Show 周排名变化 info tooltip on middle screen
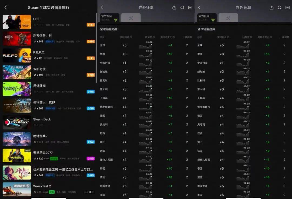Screen dimensions: 292x199 tap(174, 37)
